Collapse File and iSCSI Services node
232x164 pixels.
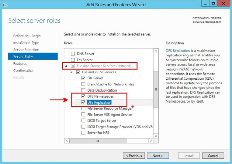[x=71, y=72]
